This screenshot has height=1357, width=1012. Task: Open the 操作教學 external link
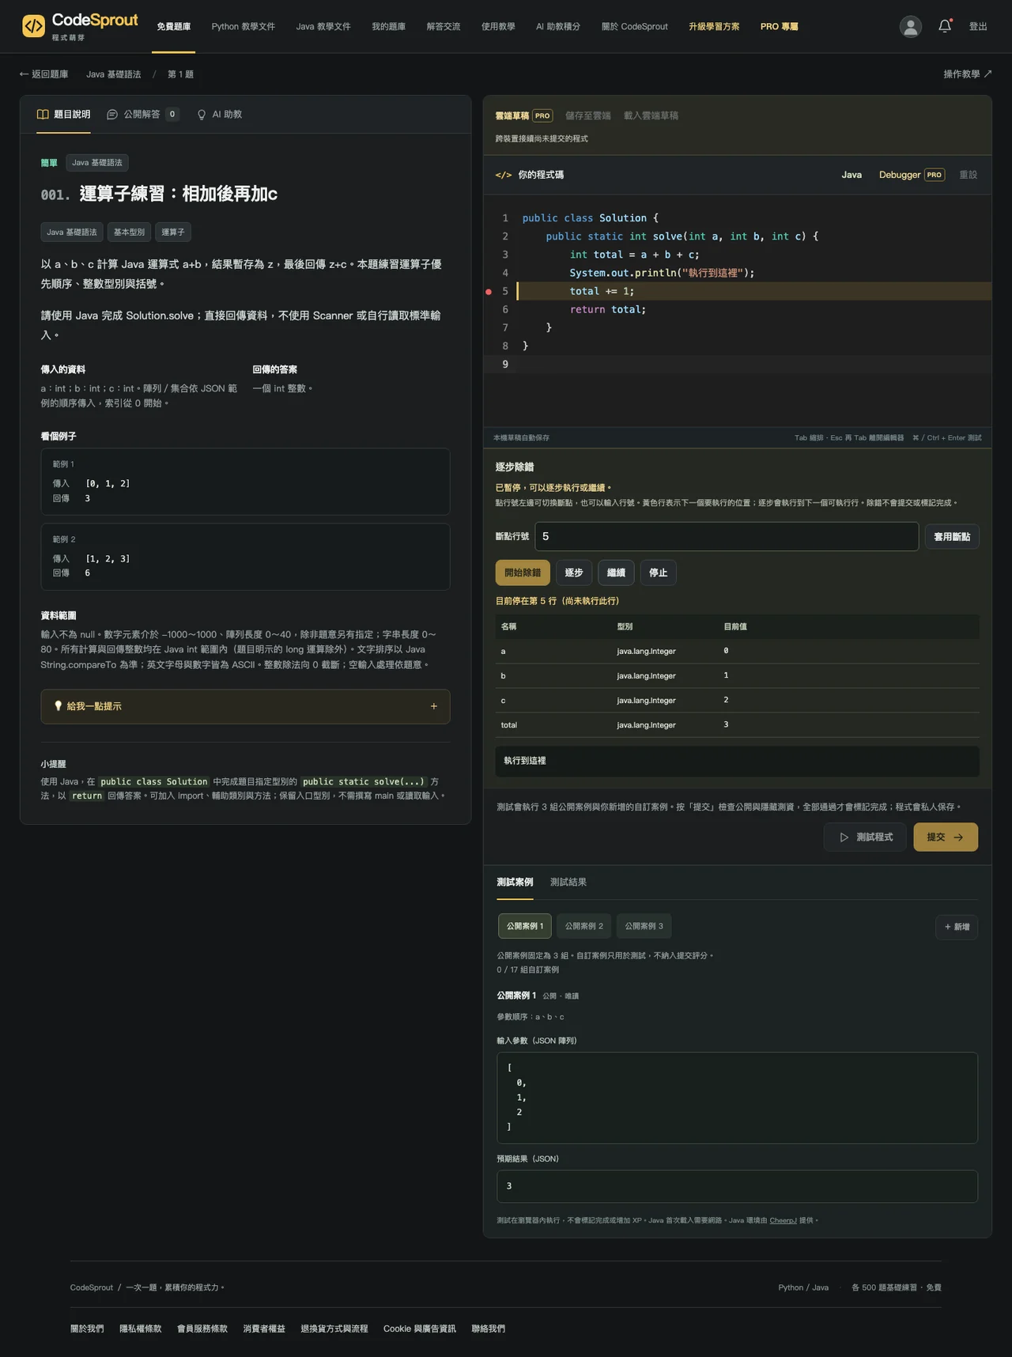point(968,74)
